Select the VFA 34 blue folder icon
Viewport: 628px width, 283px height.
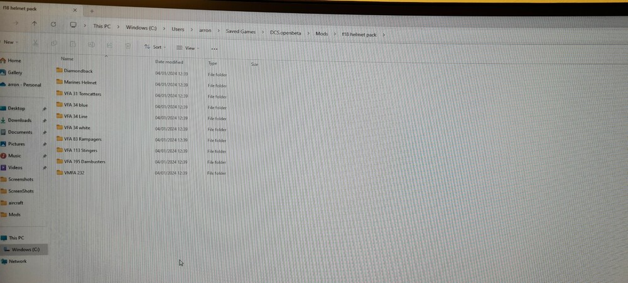tap(59, 104)
